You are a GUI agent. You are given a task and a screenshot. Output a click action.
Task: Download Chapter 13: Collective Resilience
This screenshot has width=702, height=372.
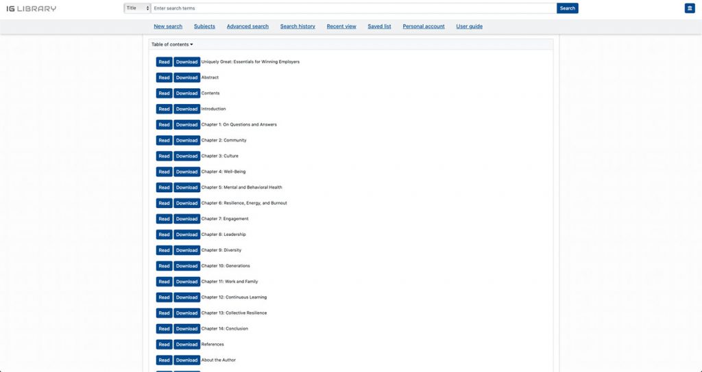(186, 313)
